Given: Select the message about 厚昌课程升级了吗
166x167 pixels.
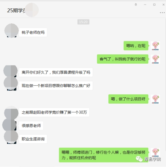Looking at the screenshot, I should pos(56,72).
